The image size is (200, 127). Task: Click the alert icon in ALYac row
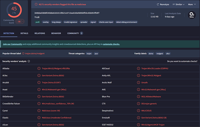pos(39,75)
